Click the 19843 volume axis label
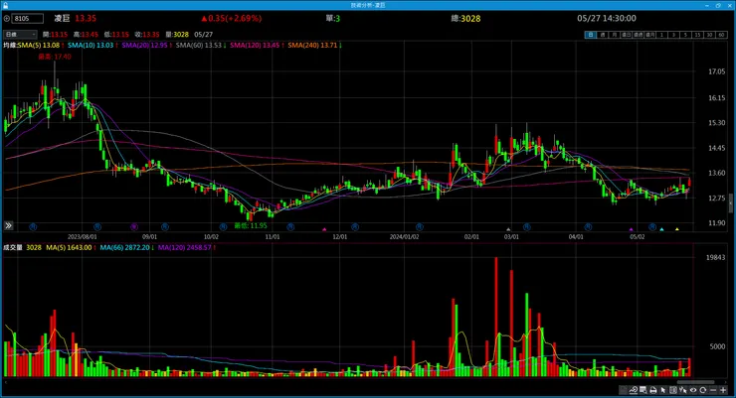736x398 pixels. click(715, 257)
